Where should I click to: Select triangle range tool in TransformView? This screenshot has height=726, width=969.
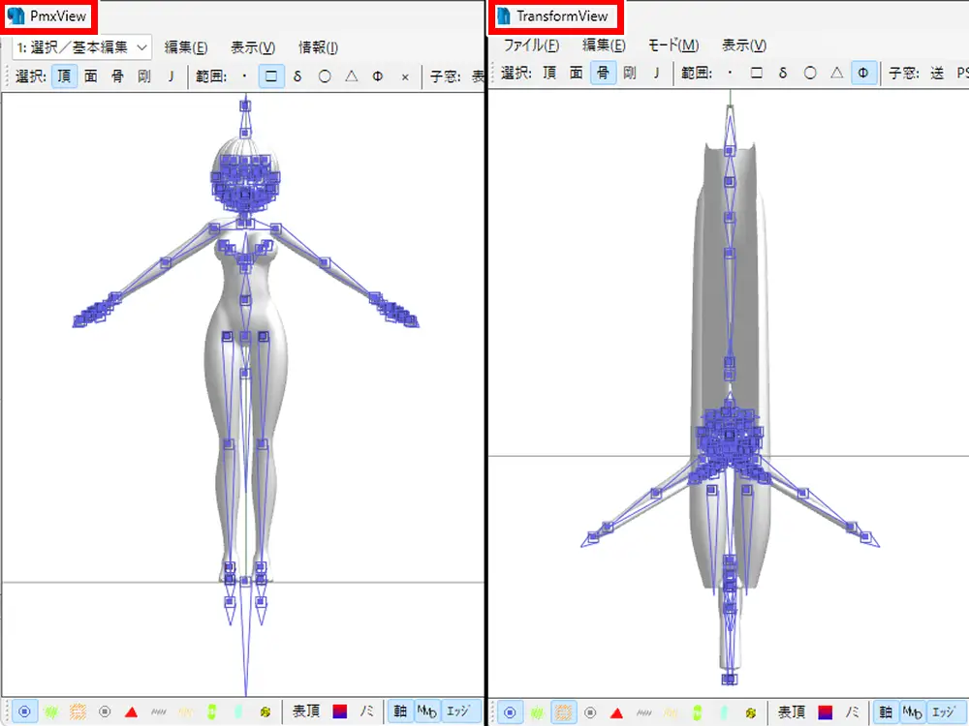(836, 73)
